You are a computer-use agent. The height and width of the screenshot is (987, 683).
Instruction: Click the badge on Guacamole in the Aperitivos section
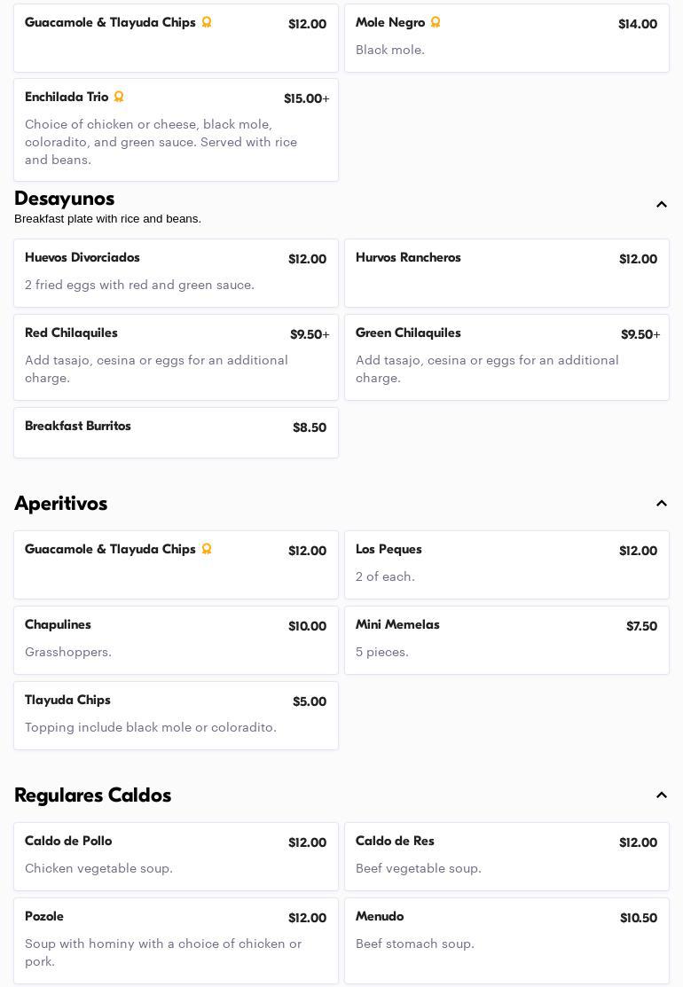click(x=207, y=549)
